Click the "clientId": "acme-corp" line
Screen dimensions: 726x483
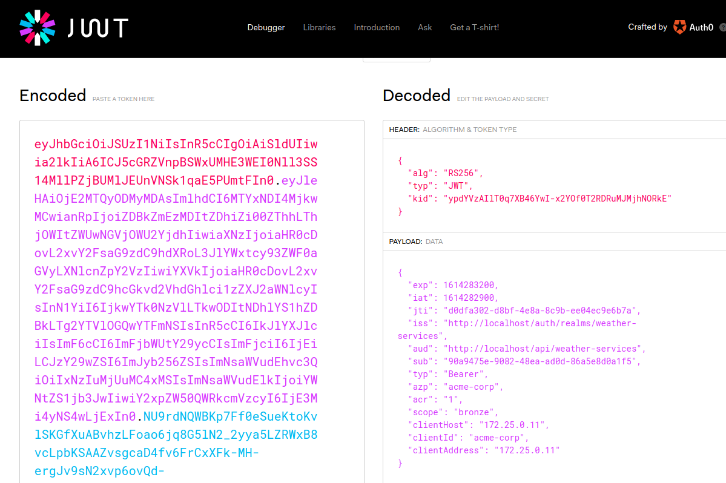468,438
